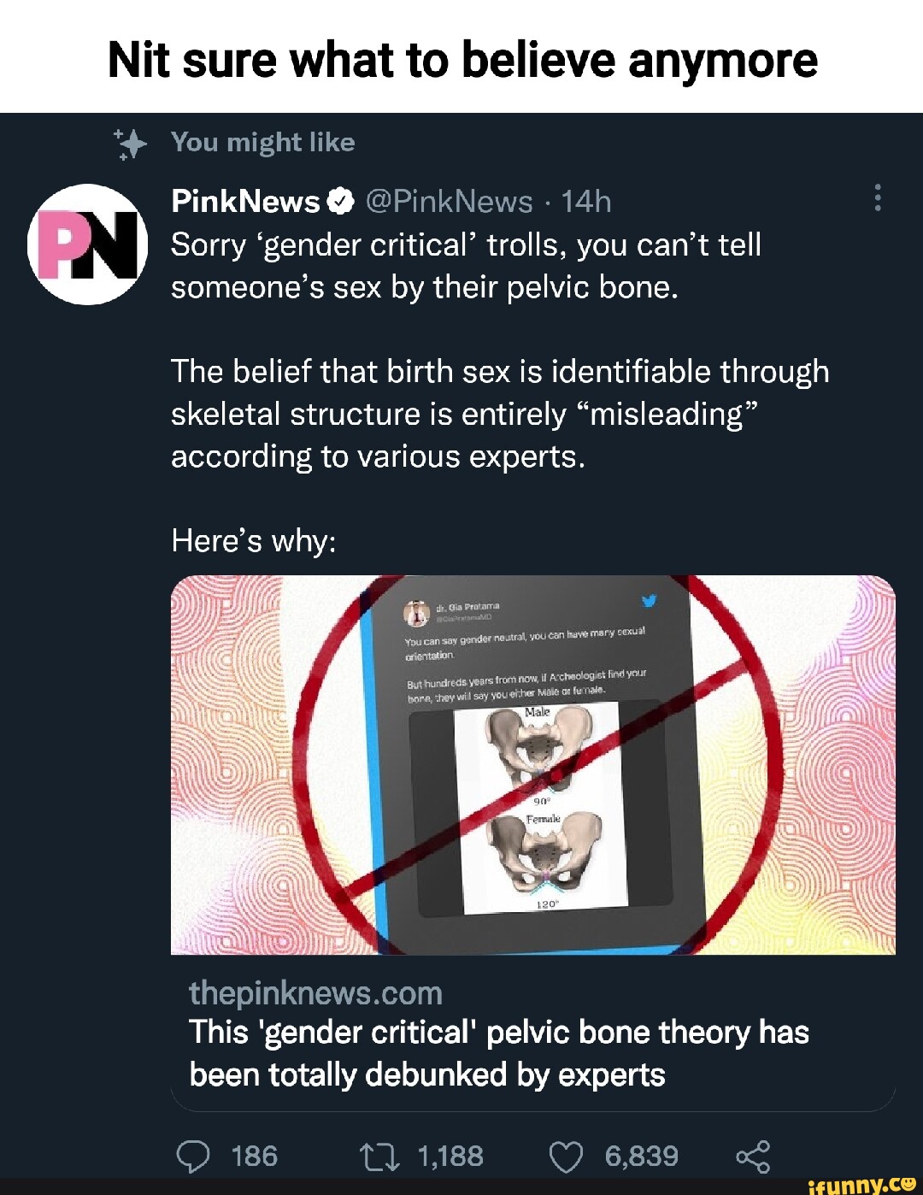Viewport: 923px width, 1195px height.
Task: Click the sparkle icon beside You might like
Action: click(x=132, y=144)
